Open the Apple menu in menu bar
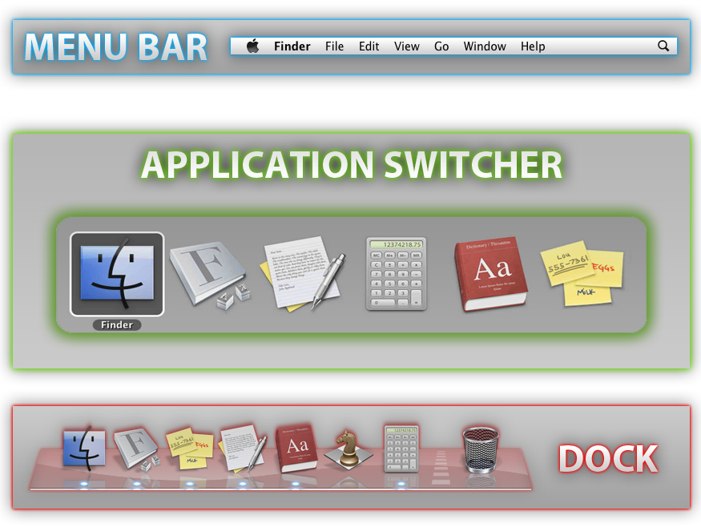This screenshot has width=701, height=527. click(x=253, y=46)
